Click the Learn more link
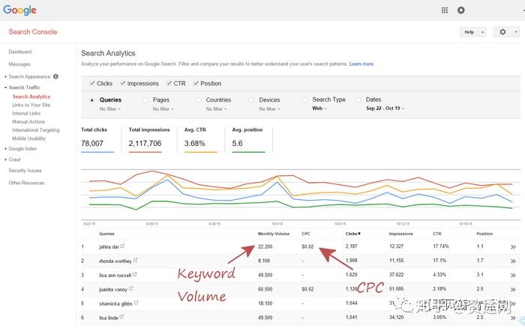Viewport: 525px width, 328px height. pyautogui.click(x=361, y=64)
